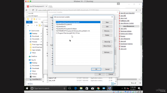
Task: Select Quick access in the navigation pane
Action: click(35, 31)
